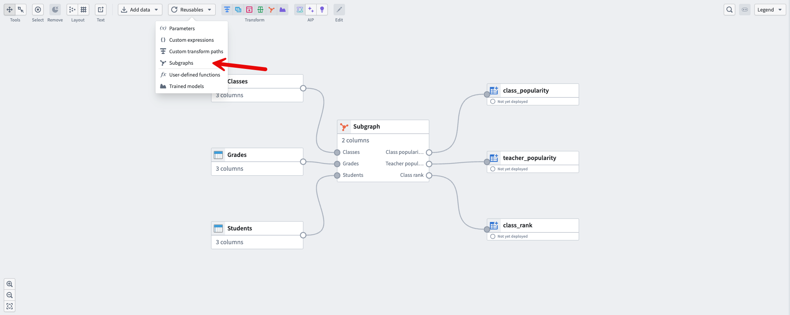Click the class_popularity dataset output icon
Viewport: 790px width, 315px height.
click(494, 90)
